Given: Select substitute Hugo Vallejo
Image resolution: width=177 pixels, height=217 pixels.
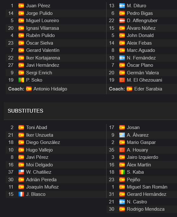Looking at the screenshot, I should pyautogui.click(x=39, y=150).
